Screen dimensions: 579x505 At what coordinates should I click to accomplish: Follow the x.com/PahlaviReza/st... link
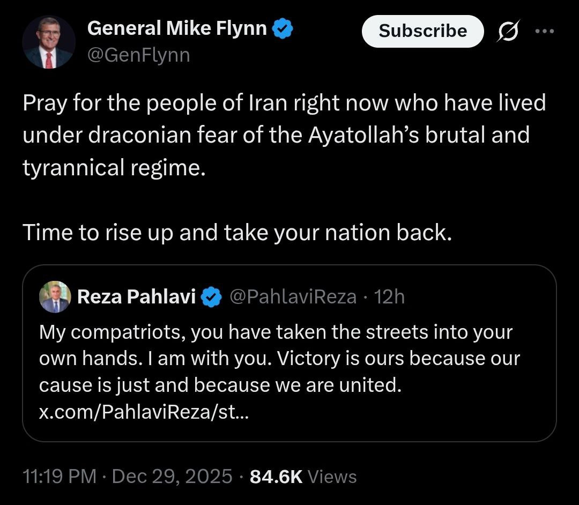(x=144, y=413)
